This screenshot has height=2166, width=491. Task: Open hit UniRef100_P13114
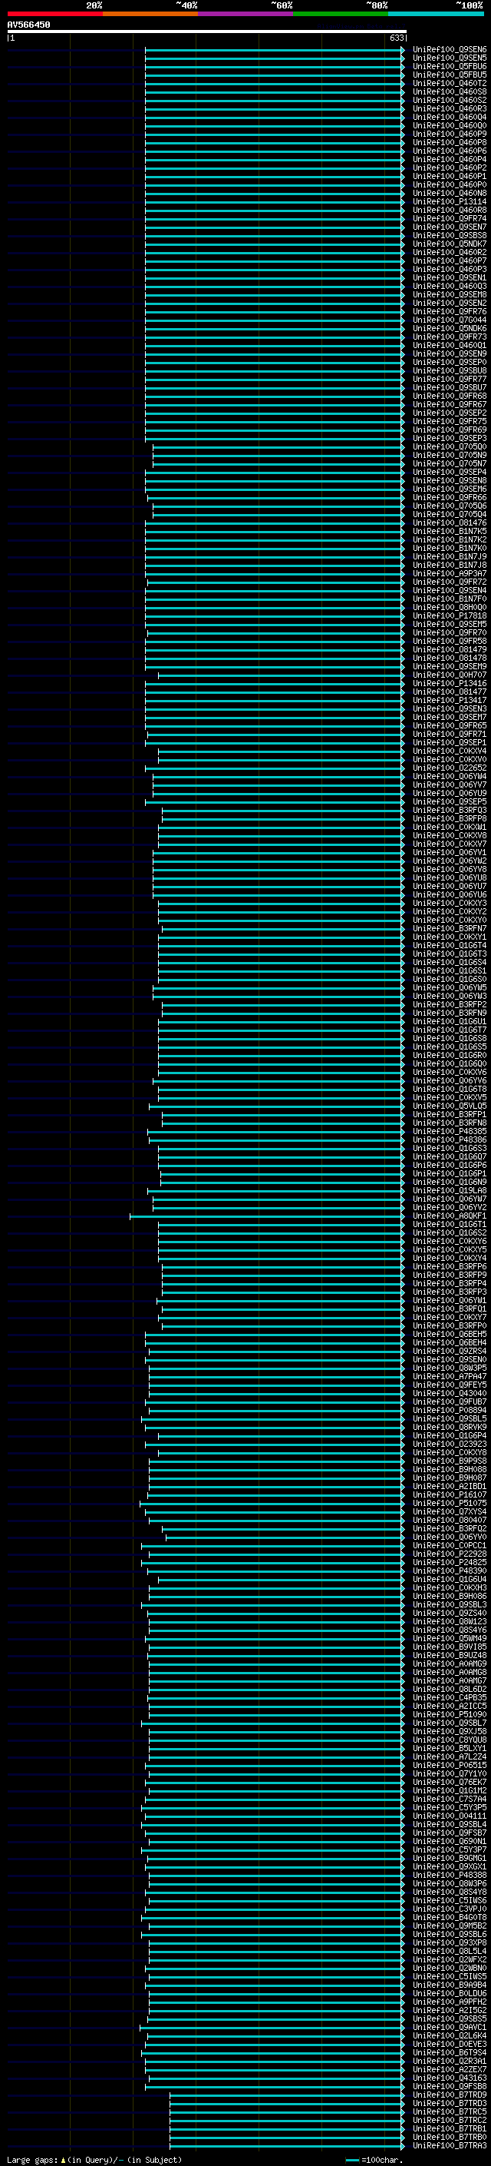click(x=449, y=202)
